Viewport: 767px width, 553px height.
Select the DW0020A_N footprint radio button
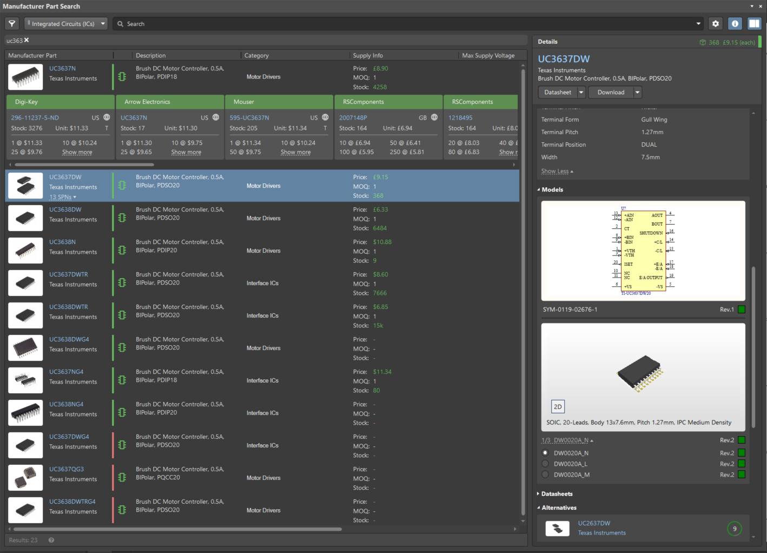pyautogui.click(x=545, y=453)
